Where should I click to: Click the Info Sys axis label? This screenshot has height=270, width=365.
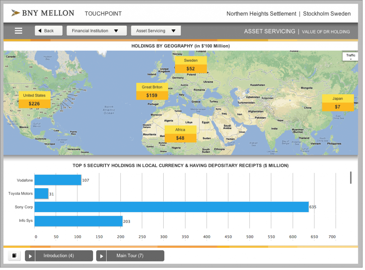[x=26, y=221]
